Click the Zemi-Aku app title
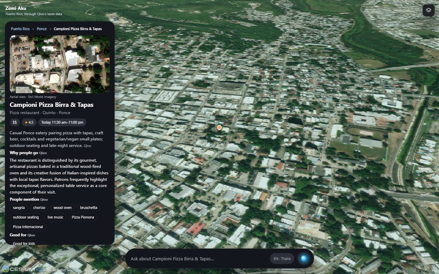 point(16,8)
